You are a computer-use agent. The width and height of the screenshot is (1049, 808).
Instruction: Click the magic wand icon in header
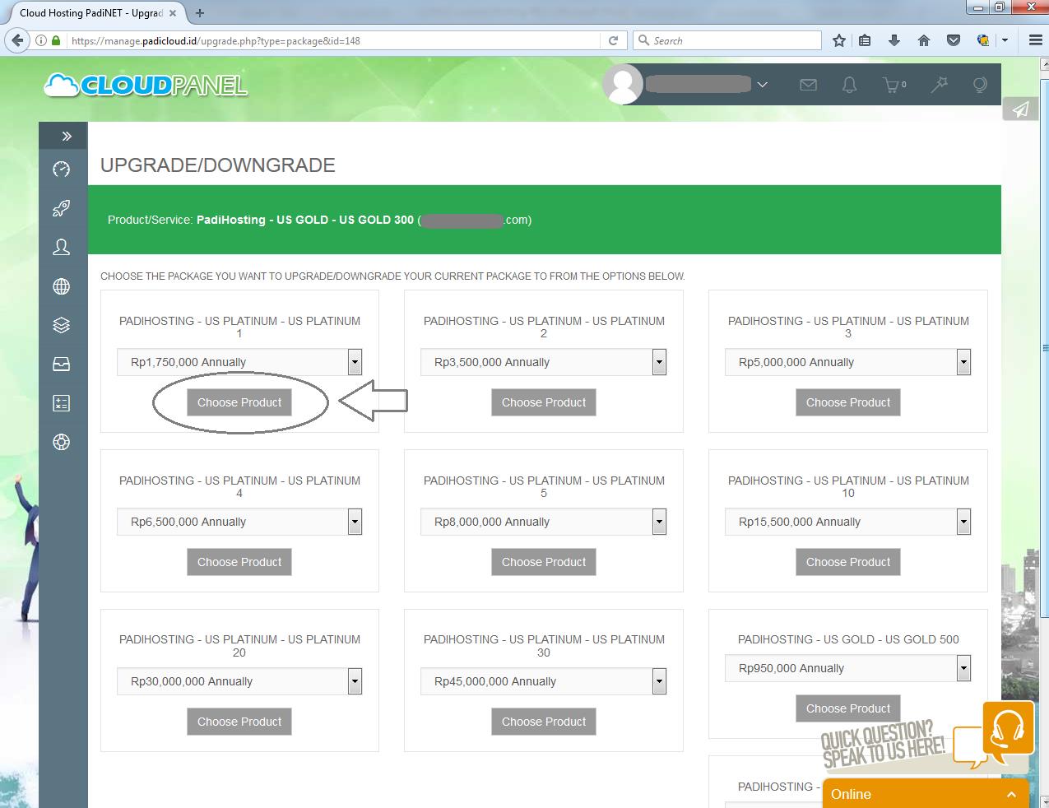pyautogui.click(x=939, y=84)
